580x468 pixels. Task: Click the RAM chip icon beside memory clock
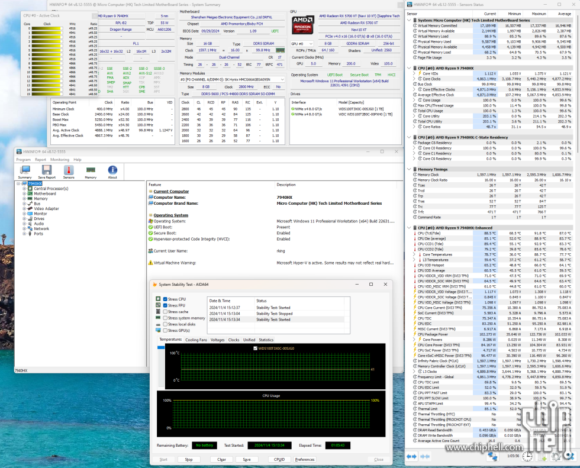click(281, 50)
